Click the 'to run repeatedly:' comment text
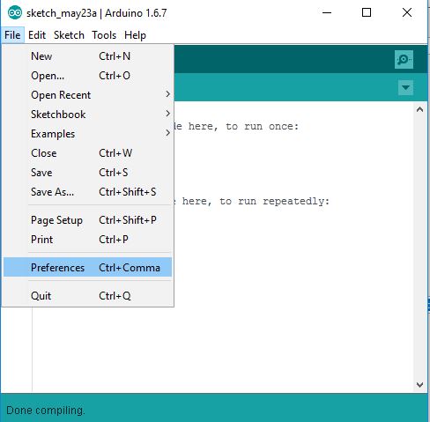This screenshot has height=422, width=430. [x=274, y=202]
